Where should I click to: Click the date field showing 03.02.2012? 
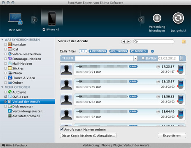[168, 58]
